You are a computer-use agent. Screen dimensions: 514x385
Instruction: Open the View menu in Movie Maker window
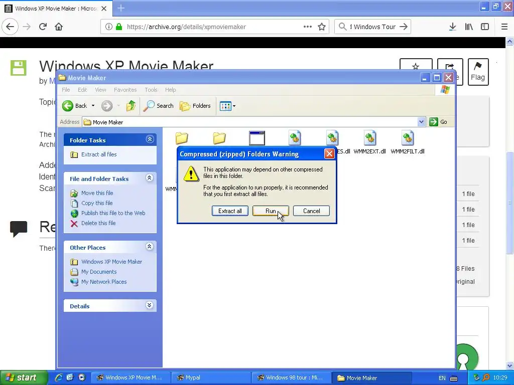pyautogui.click(x=100, y=90)
